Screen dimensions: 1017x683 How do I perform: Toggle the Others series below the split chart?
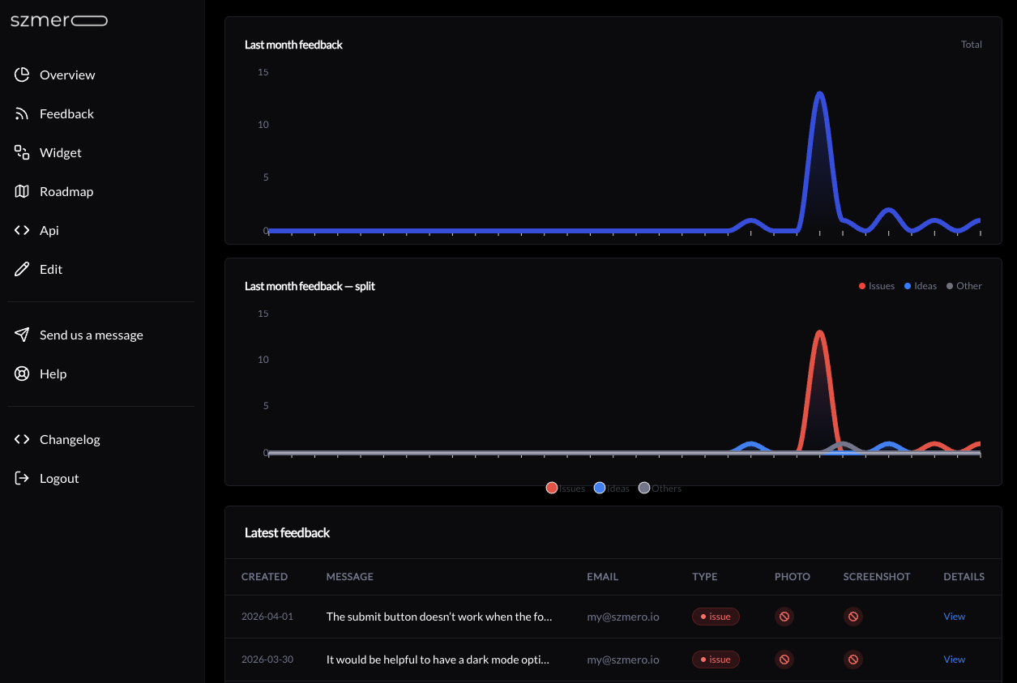(660, 488)
